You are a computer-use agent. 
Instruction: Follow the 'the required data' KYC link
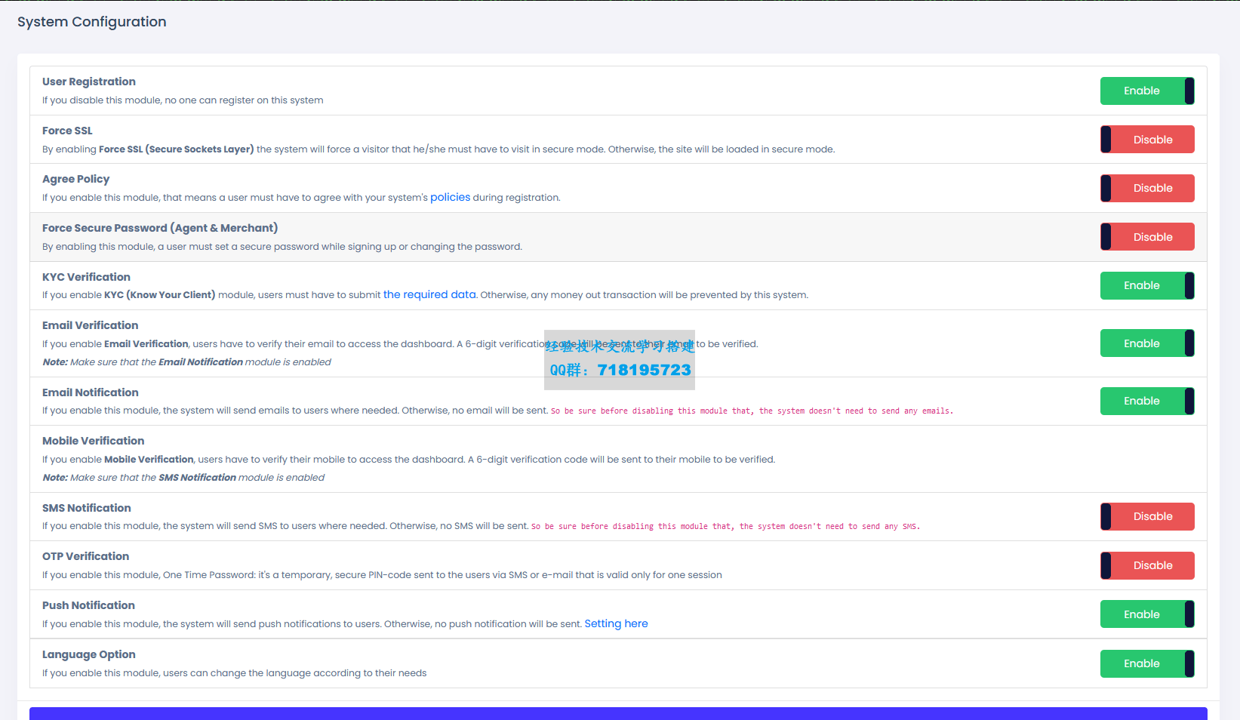click(429, 294)
